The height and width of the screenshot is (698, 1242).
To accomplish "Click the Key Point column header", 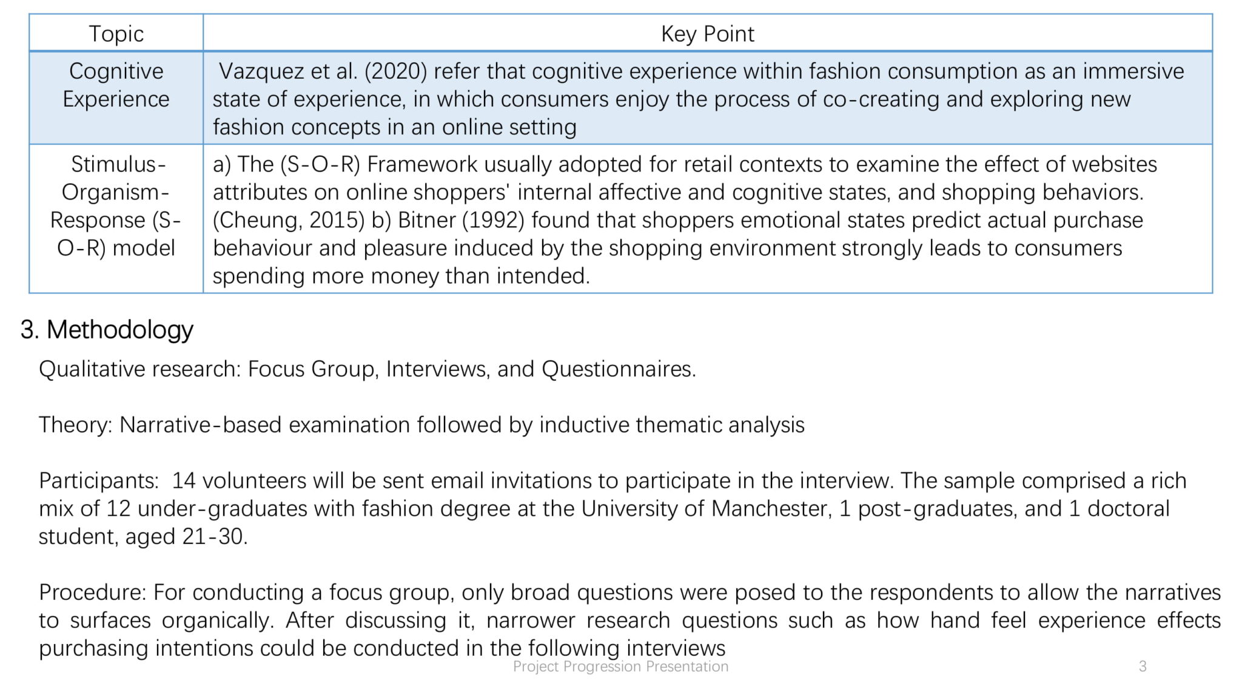I will [x=707, y=33].
